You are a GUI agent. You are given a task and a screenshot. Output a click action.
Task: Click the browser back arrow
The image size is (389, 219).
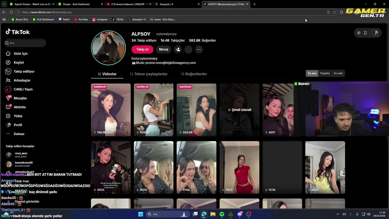click(4, 12)
